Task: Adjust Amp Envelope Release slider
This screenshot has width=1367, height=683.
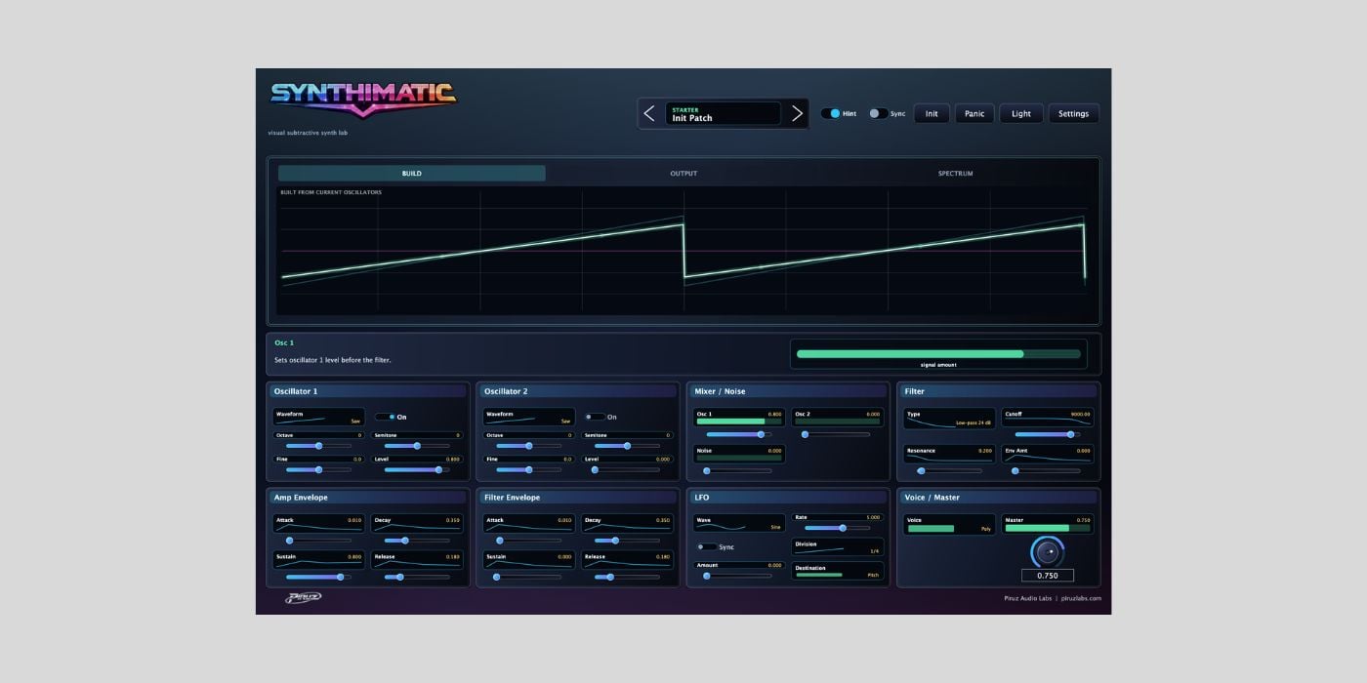Action: (x=417, y=577)
